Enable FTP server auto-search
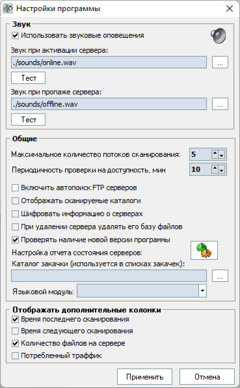This screenshot has width=240, height=388. [x=15, y=187]
